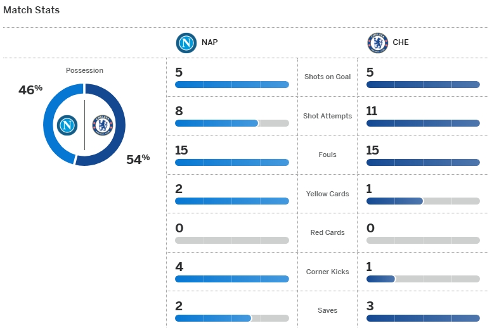Click the 46% possession value

(30, 90)
